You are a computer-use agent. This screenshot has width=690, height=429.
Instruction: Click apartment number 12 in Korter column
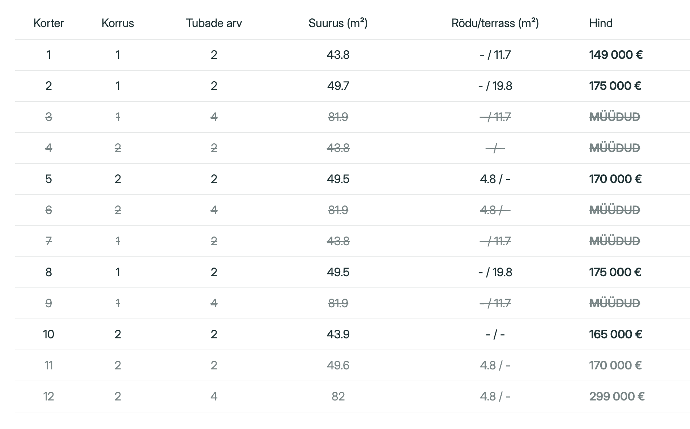pyautogui.click(x=48, y=396)
